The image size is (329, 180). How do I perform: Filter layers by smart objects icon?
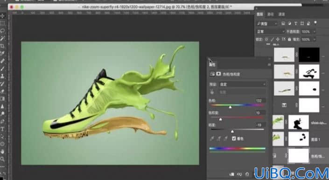(308, 23)
